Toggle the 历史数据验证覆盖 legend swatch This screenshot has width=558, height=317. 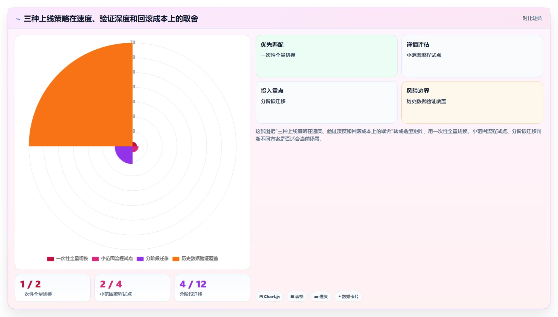coord(176,259)
